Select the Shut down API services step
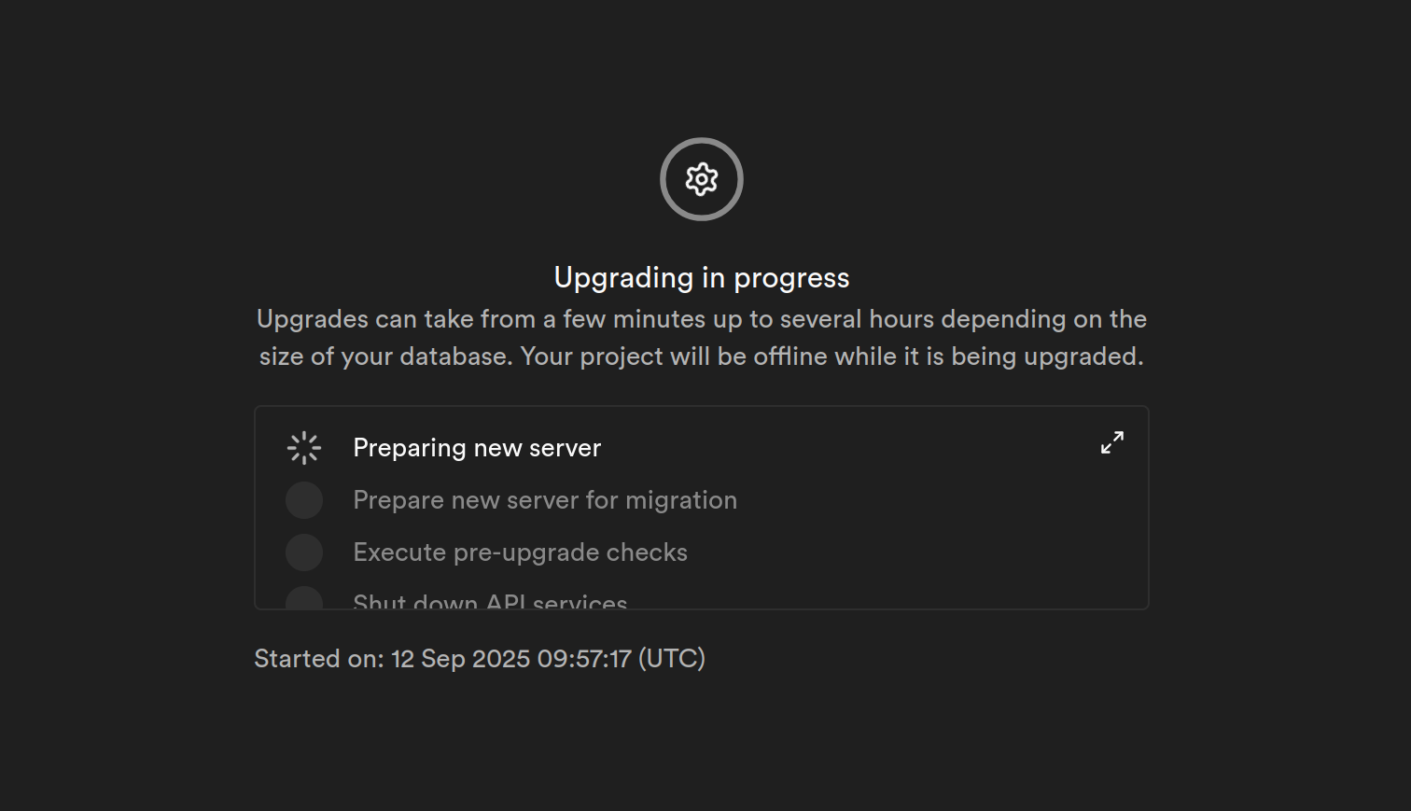 pos(490,601)
